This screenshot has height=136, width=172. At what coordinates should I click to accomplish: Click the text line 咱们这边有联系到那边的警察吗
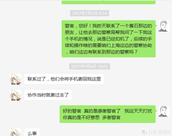101,52
